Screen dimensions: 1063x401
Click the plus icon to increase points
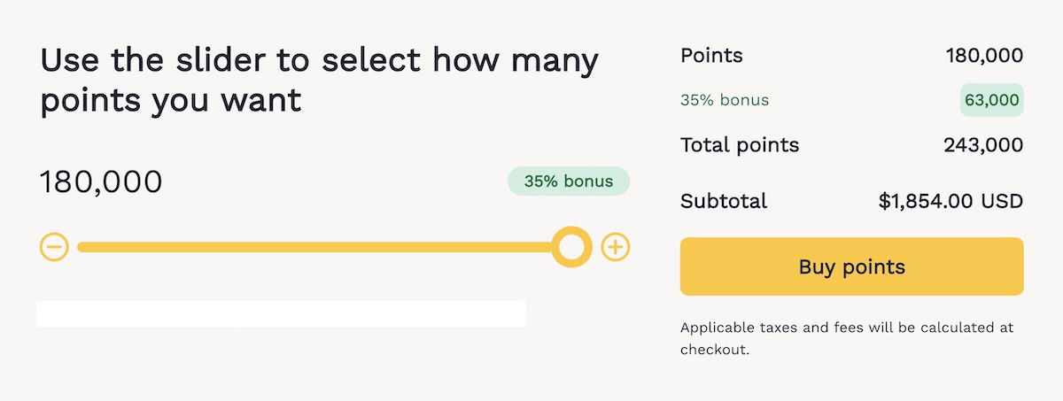click(x=616, y=247)
